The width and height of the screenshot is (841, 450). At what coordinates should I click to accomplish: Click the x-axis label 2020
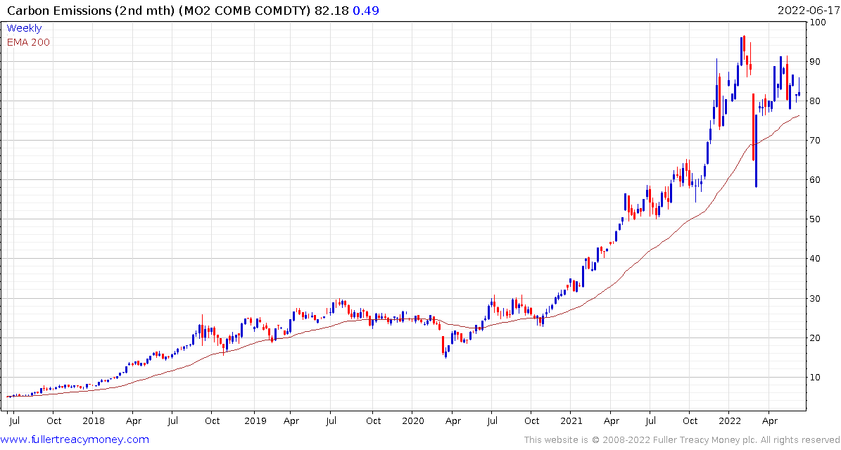tap(412, 420)
